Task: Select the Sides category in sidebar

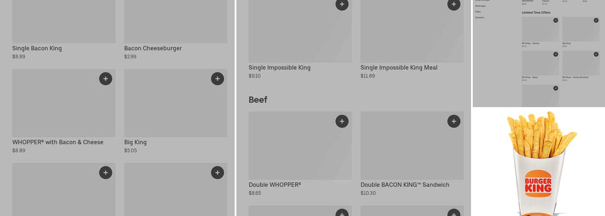Action: pyautogui.click(x=478, y=12)
